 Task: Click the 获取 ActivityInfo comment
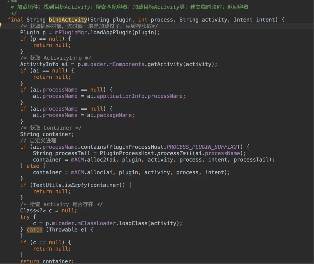pos(56,58)
